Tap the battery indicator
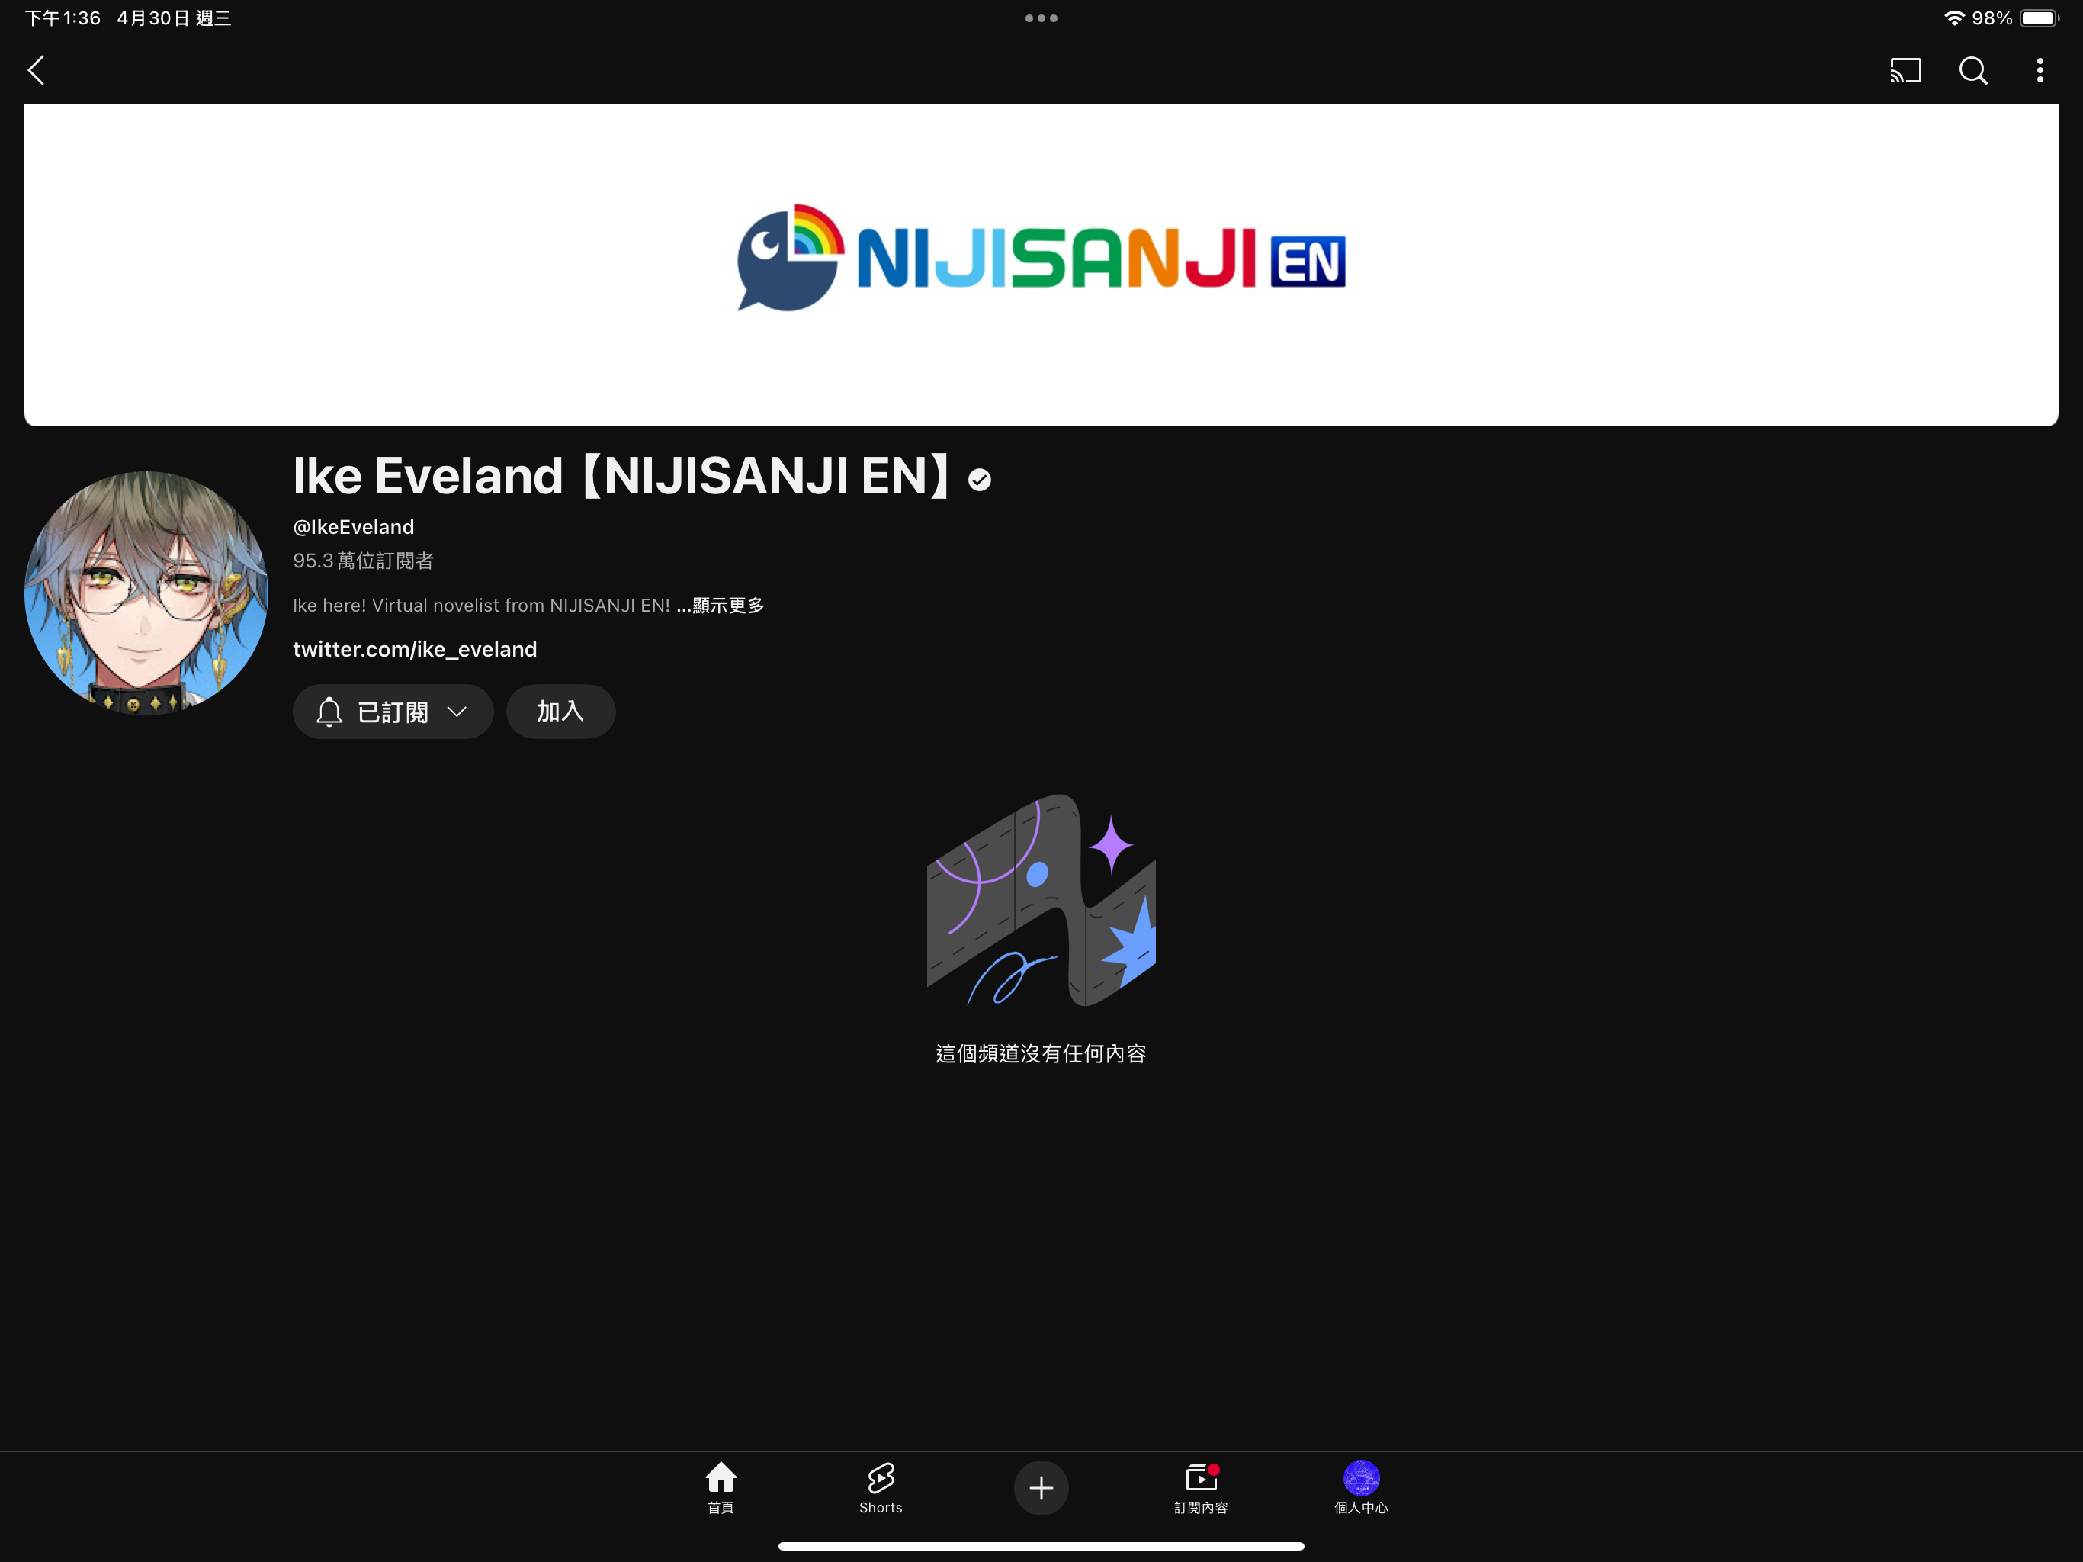The height and width of the screenshot is (1562, 2083). 2039,18
